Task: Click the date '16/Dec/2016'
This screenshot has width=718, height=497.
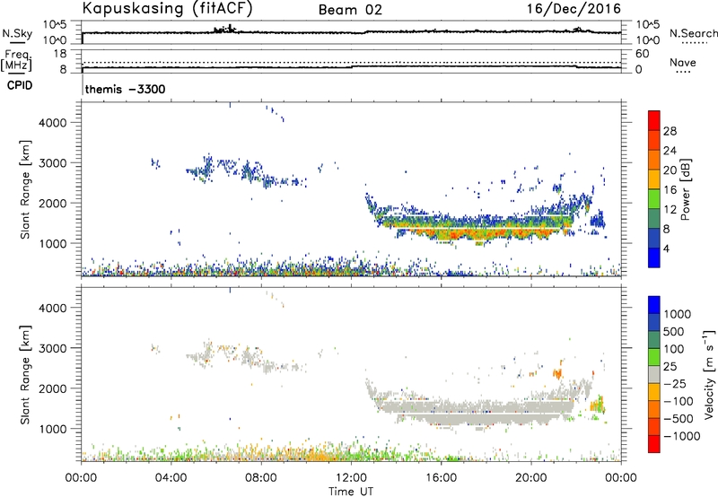Action: pos(574,8)
